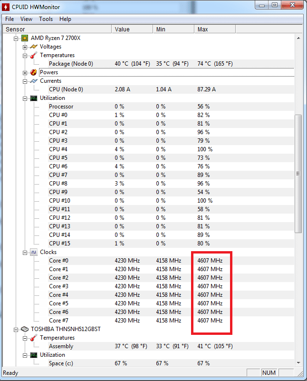
Task: Collapse the TOSHIBA Utilization node
Action: click(x=25, y=355)
